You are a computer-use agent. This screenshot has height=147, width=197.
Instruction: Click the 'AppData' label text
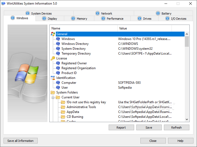pyautogui.click(x=73, y=112)
